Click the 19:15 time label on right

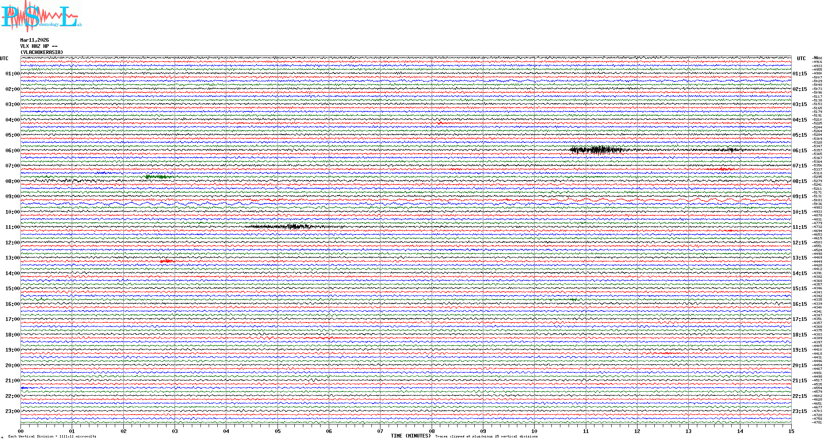tap(799, 350)
